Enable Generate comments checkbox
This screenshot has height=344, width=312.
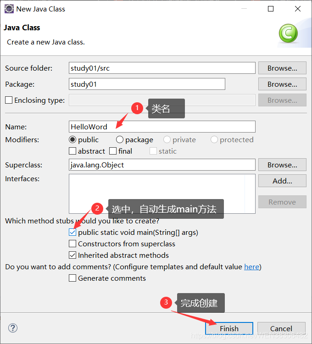coord(72,278)
